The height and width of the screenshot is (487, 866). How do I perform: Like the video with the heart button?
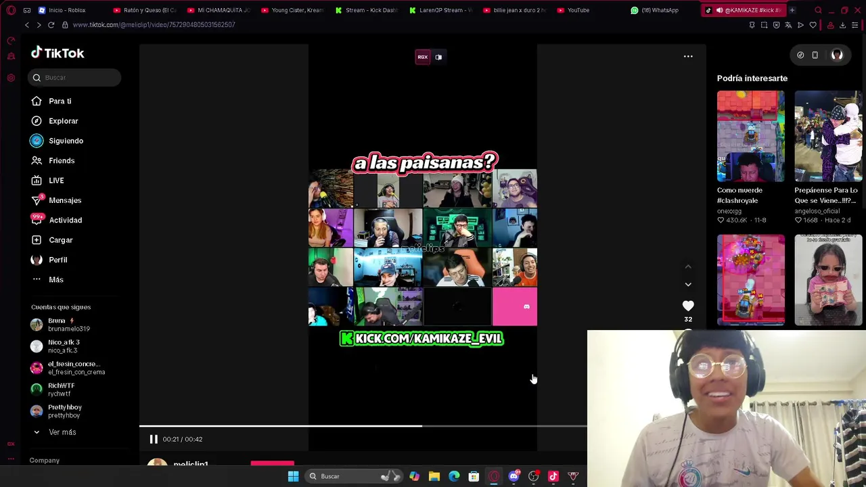[688, 306]
